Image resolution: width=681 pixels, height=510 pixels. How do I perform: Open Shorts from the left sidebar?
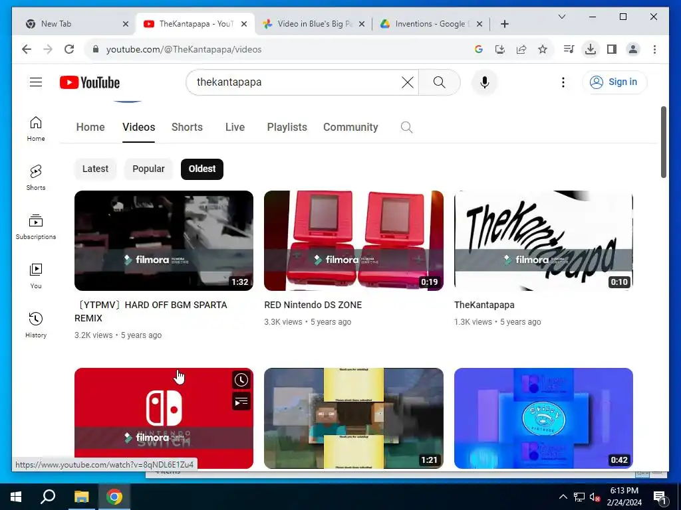coord(36,177)
